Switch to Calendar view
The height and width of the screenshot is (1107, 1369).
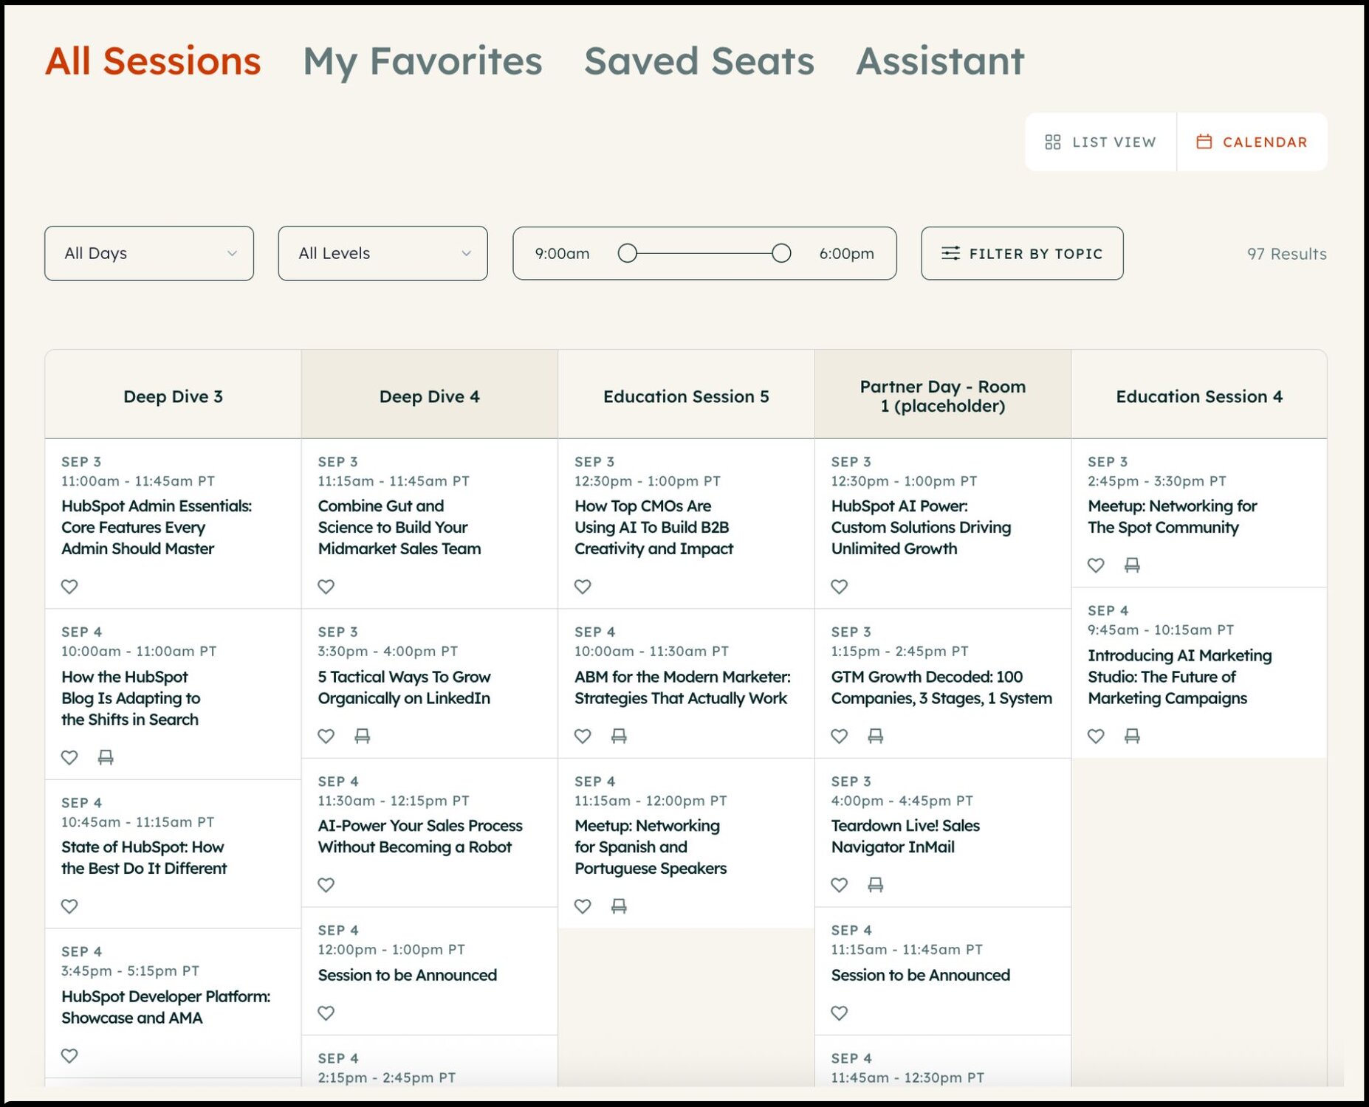(1252, 142)
